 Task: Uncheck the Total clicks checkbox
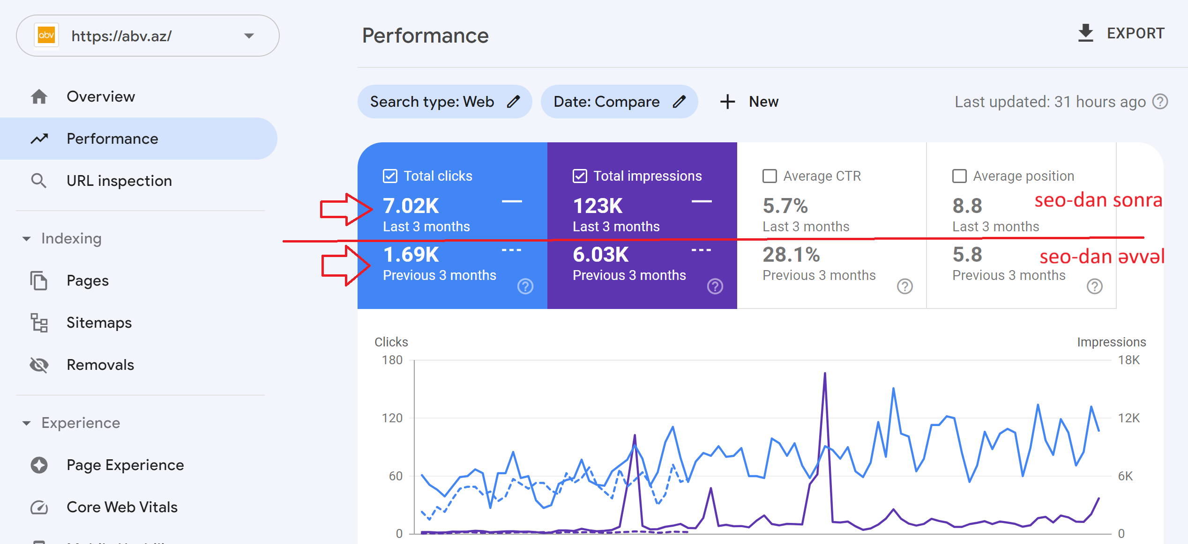click(390, 176)
